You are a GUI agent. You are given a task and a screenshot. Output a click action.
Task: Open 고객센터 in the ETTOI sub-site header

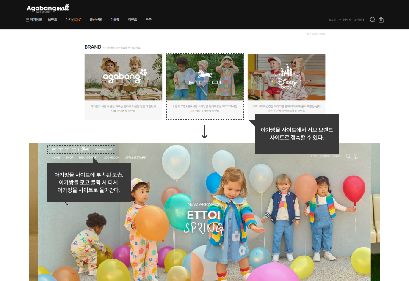click(x=337, y=157)
